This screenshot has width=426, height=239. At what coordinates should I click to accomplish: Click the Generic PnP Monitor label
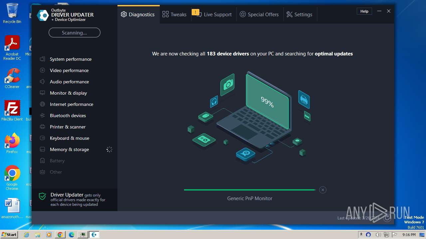(250, 199)
